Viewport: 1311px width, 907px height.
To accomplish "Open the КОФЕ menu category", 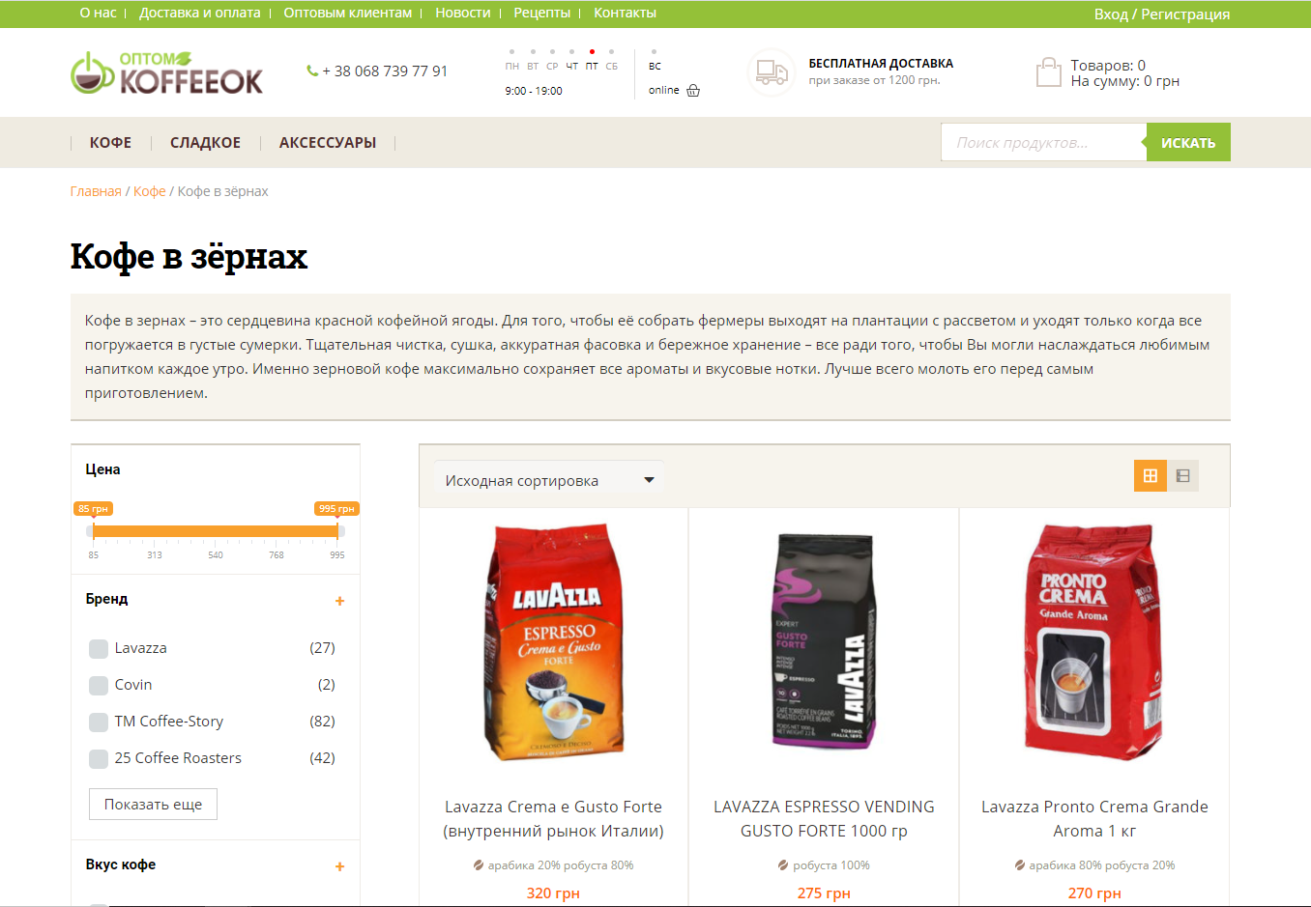I will point(110,143).
